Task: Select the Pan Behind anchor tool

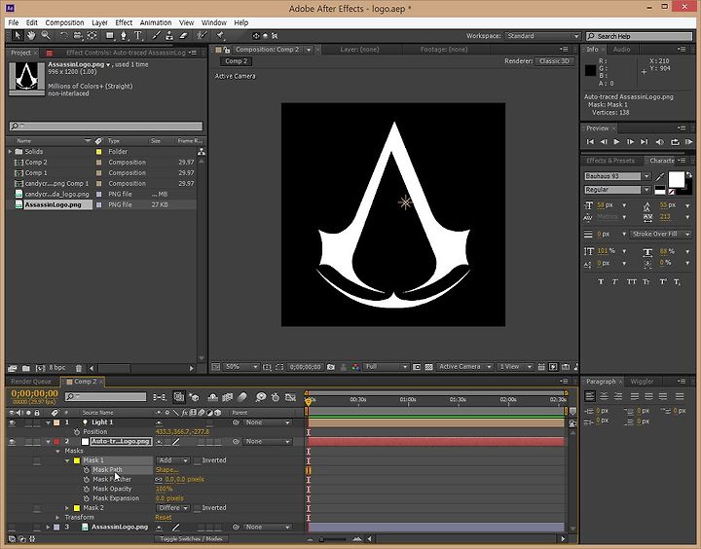Action: point(92,35)
